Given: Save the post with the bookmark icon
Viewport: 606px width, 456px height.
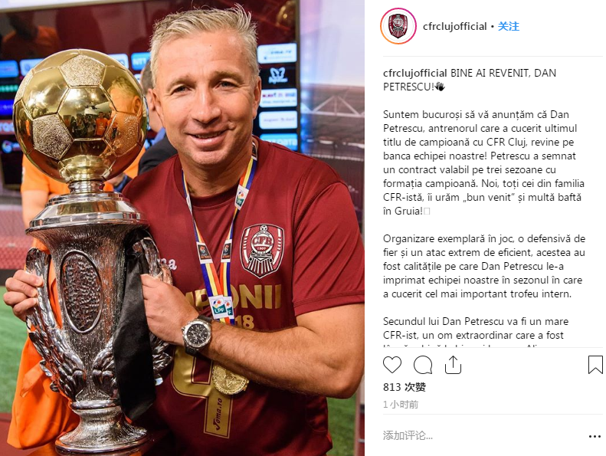Looking at the screenshot, I should pos(595,365).
